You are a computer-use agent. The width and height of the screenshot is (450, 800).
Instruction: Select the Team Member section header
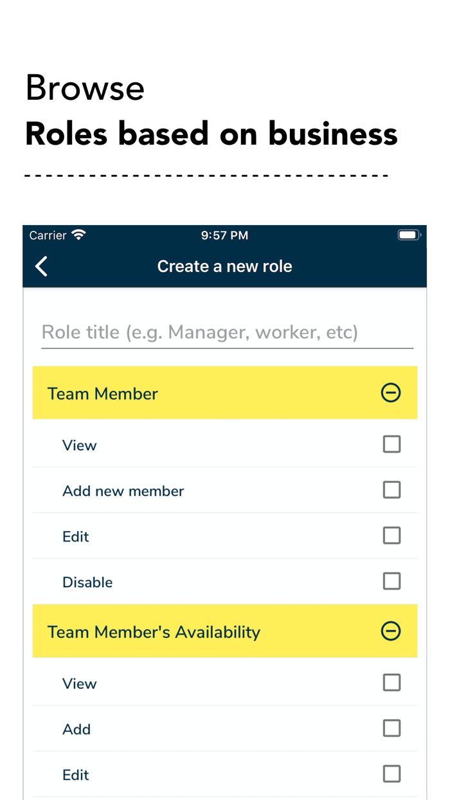(103, 393)
